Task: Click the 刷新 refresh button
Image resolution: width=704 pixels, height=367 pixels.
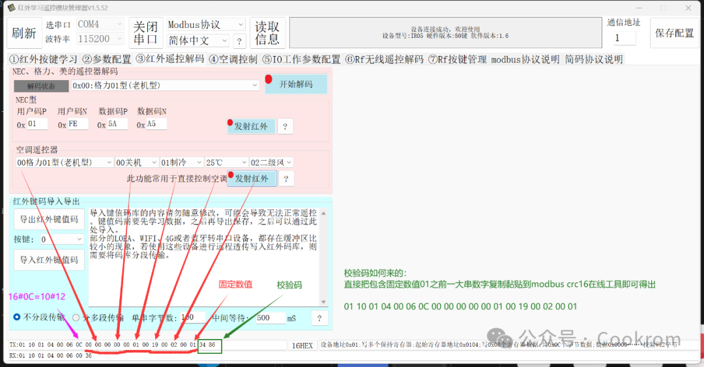Action: 24,33
